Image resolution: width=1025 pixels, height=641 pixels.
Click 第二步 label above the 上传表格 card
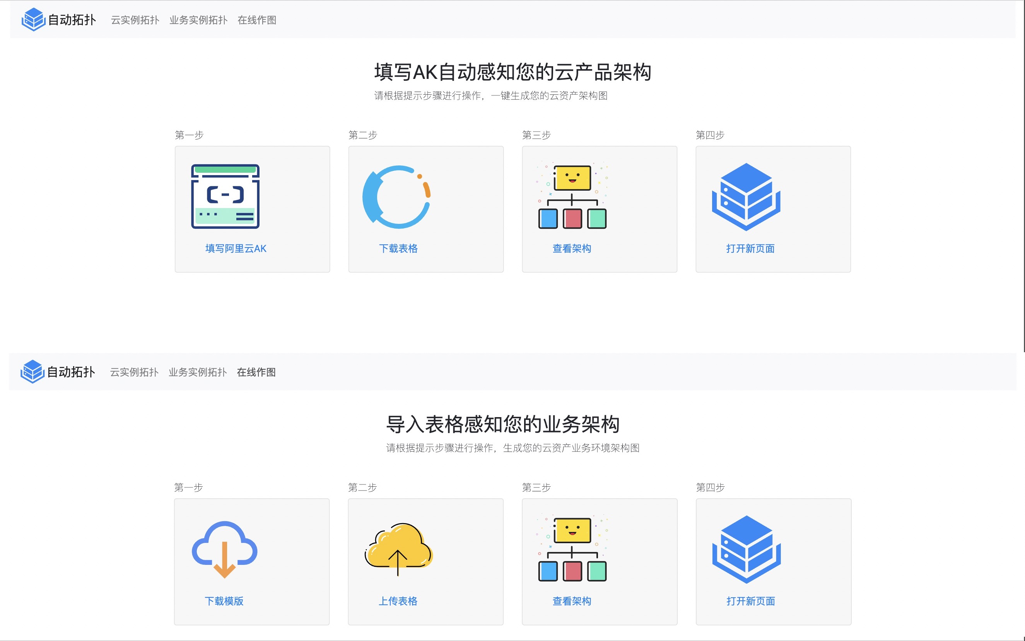tap(362, 488)
